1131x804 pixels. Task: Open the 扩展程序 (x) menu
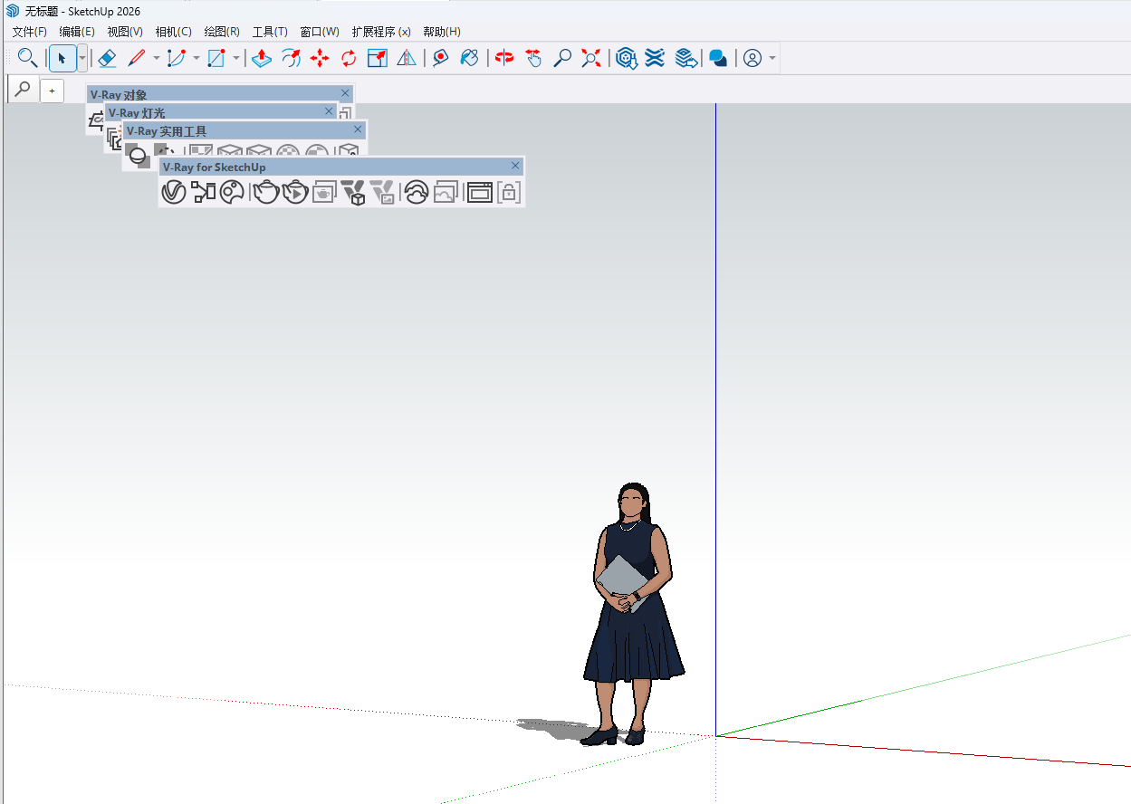point(381,32)
